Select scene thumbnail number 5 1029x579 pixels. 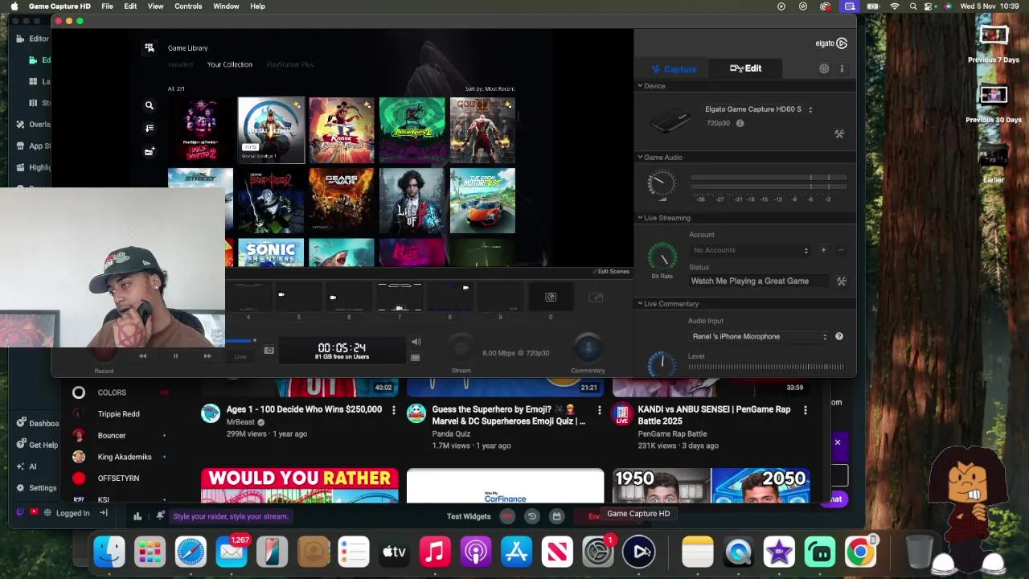click(x=298, y=298)
